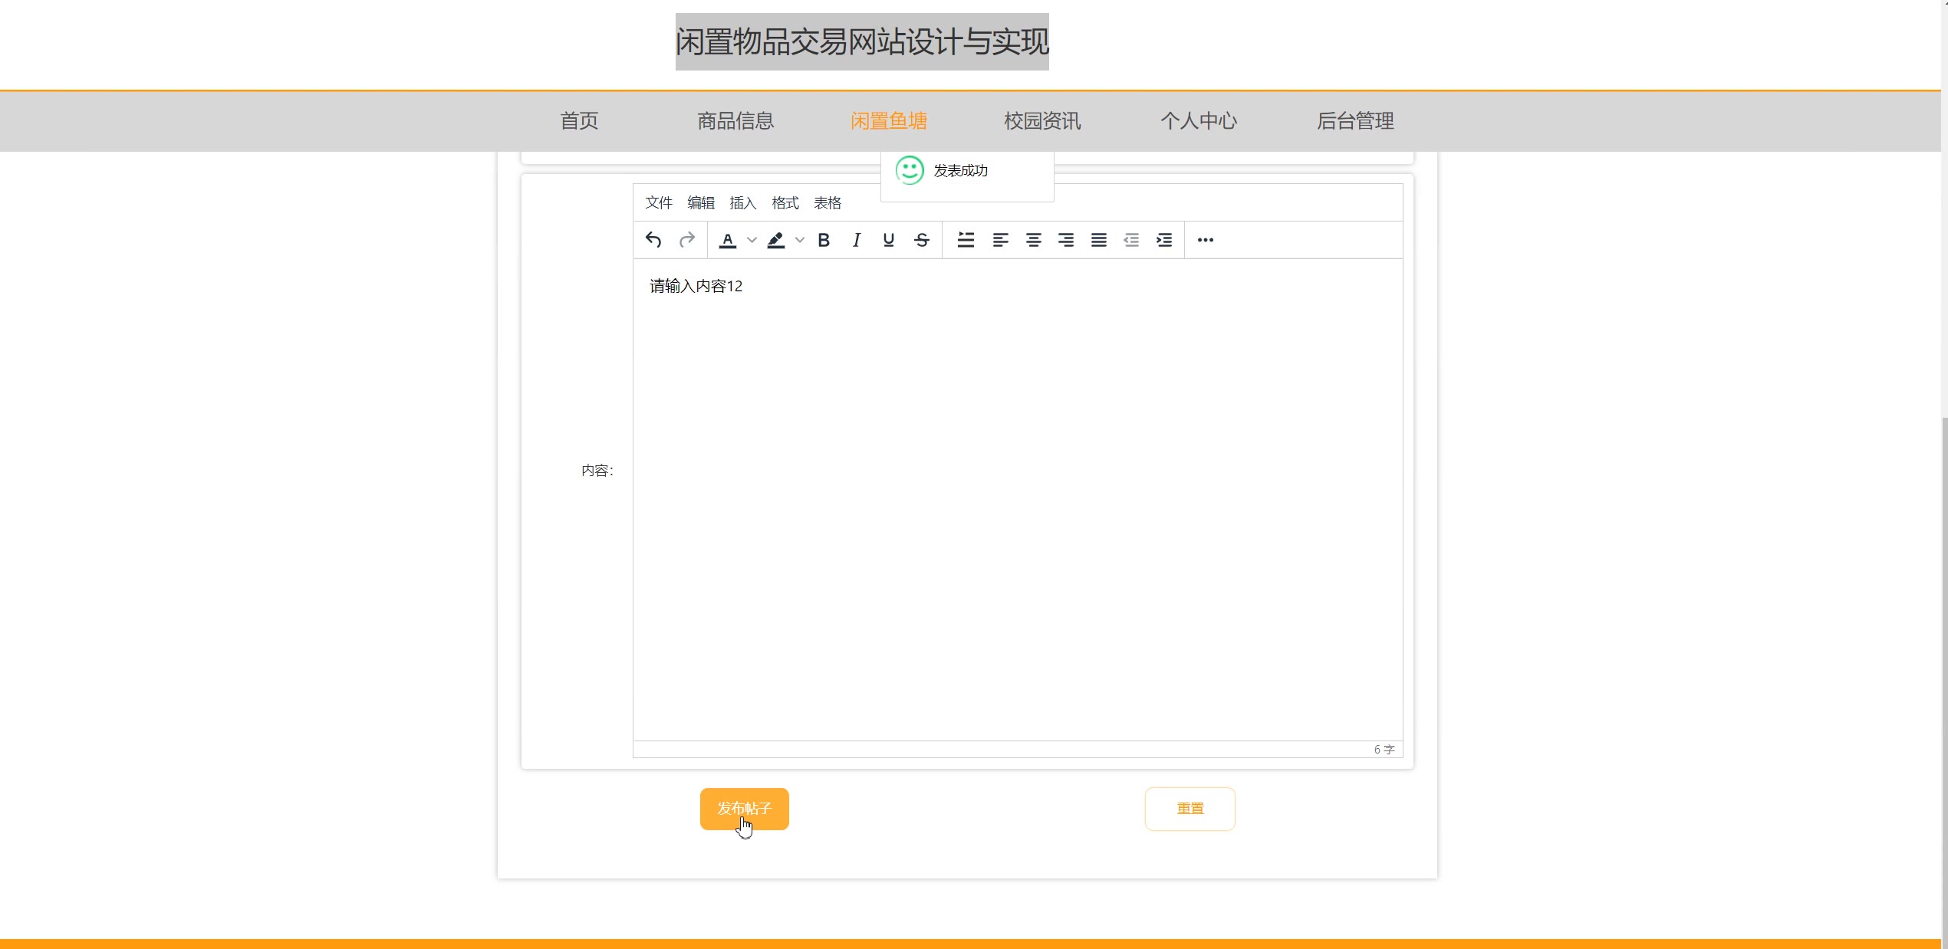
Task: Open the 表格 editor menu
Action: [828, 203]
